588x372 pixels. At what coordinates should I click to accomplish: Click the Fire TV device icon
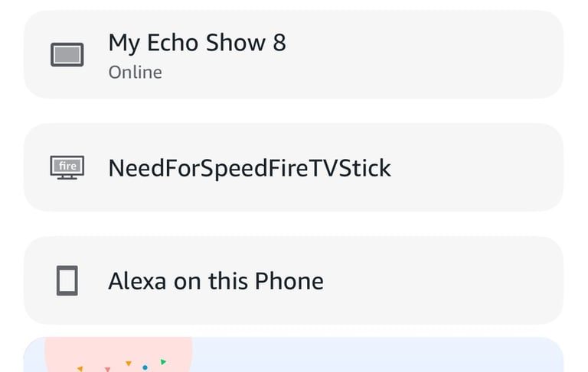(x=67, y=167)
